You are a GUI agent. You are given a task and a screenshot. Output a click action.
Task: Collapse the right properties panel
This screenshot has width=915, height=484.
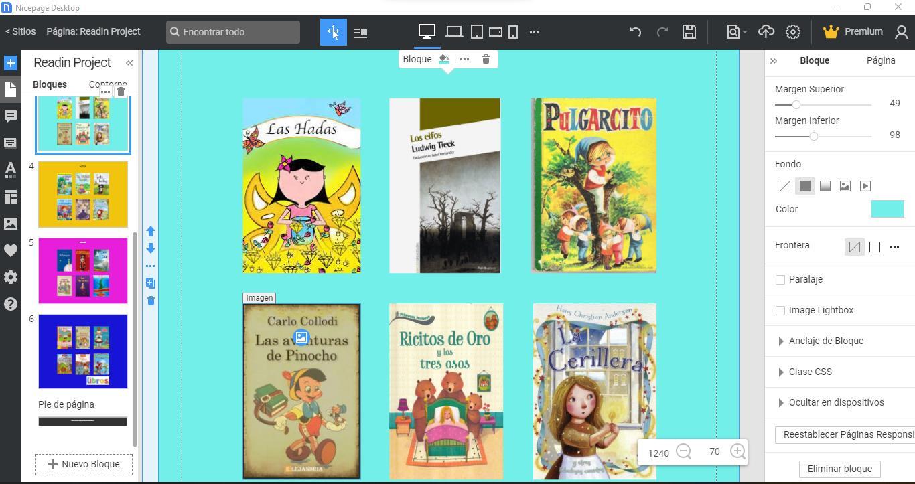pos(774,61)
